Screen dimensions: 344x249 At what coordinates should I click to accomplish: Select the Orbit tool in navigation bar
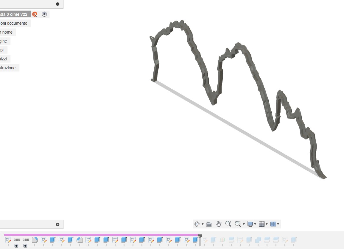click(x=197, y=224)
